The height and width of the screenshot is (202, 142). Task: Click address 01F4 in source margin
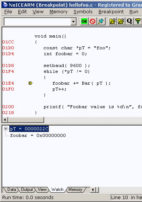[8, 71]
